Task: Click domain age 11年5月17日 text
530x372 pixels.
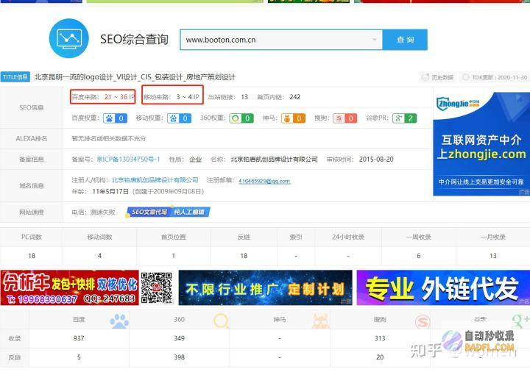Action: [x=110, y=192]
